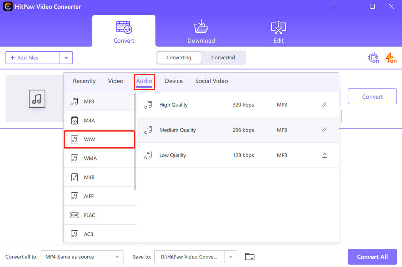This screenshot has height=267, width=402.
Task: Select FLAC in the format list
Action: pos(100,215)
